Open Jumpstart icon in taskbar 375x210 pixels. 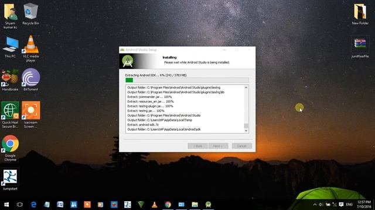pyautogui.click(x=128, y=205)
